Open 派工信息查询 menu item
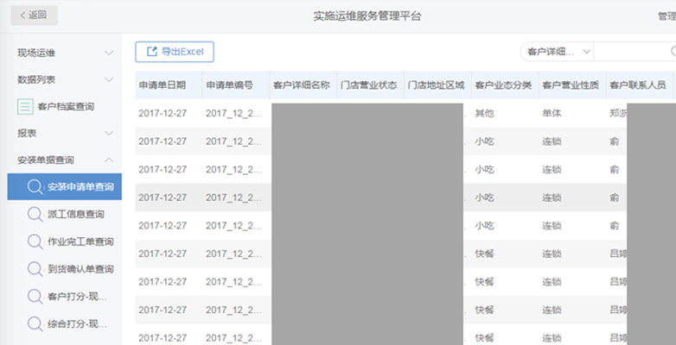The image size is (676, 345). click(78, 215)
